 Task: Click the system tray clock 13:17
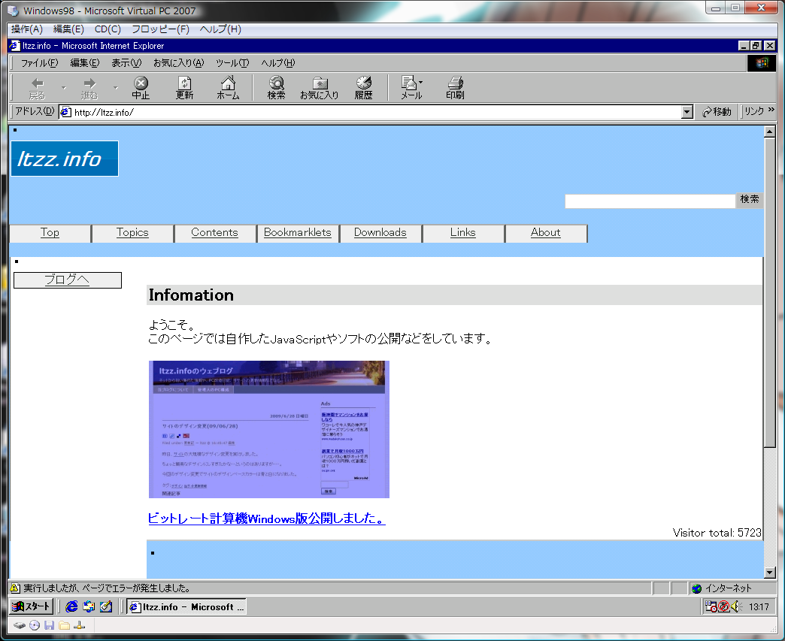pyautogui.click(x=759, y=607)
